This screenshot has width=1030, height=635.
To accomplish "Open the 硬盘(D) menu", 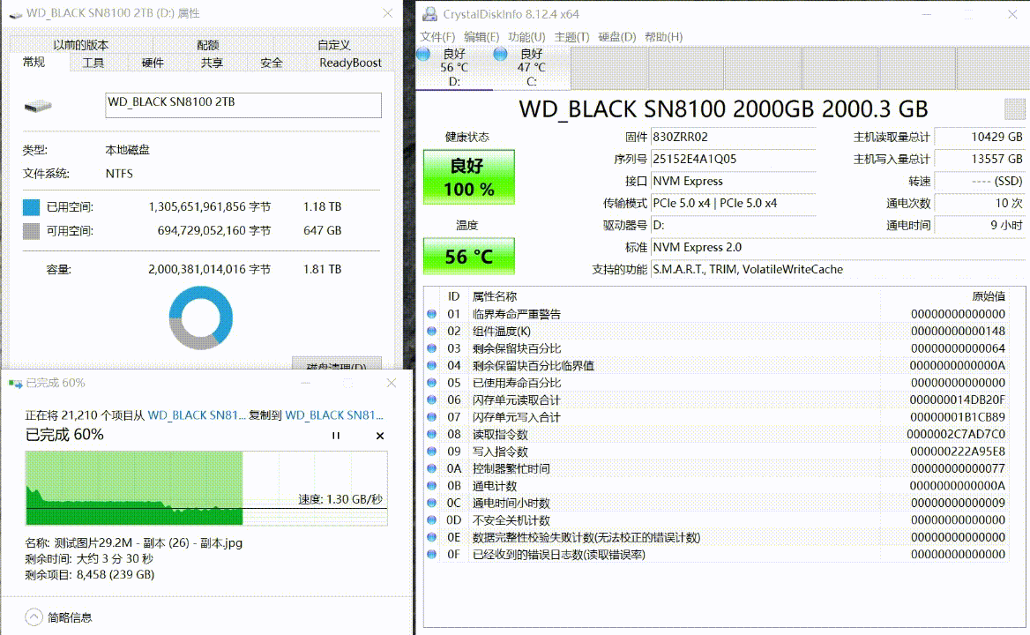I will pyautogui.click(x=616, y=37).
